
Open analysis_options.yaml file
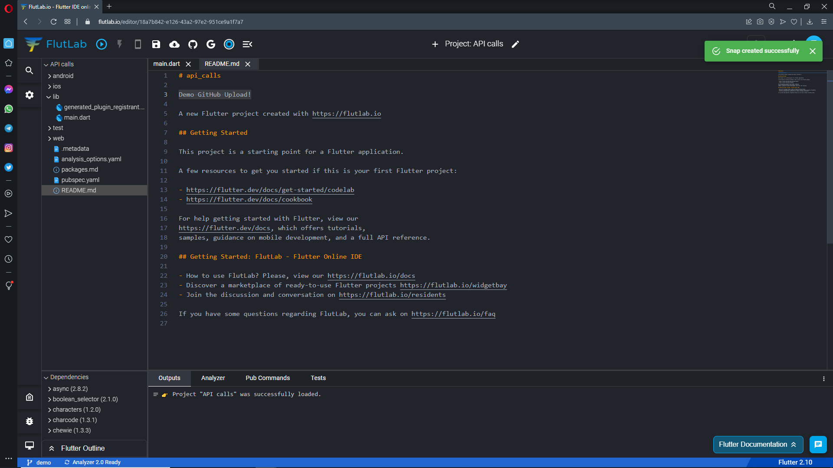click(91, 159)
